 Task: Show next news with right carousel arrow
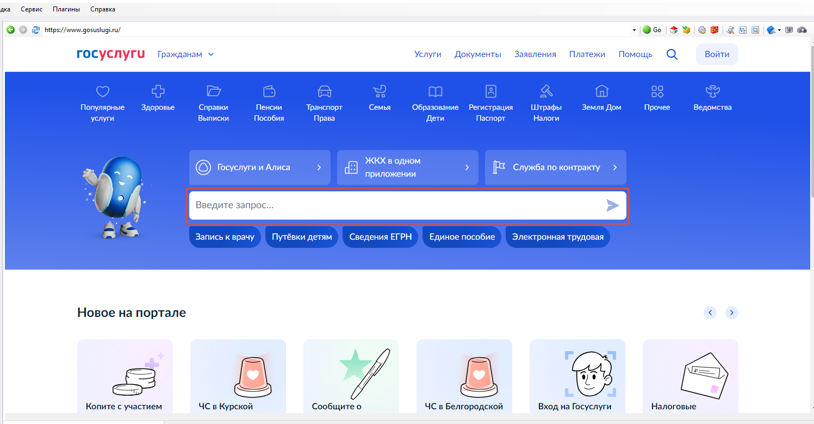[732, 313]
